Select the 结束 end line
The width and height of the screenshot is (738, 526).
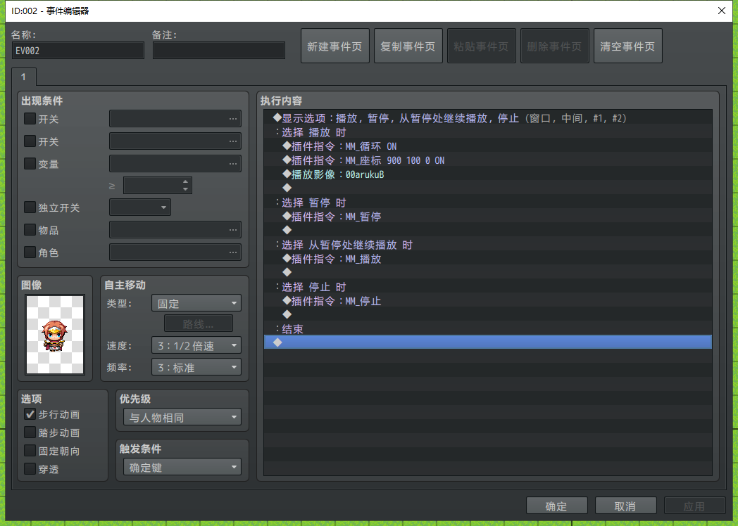(488, 329)
